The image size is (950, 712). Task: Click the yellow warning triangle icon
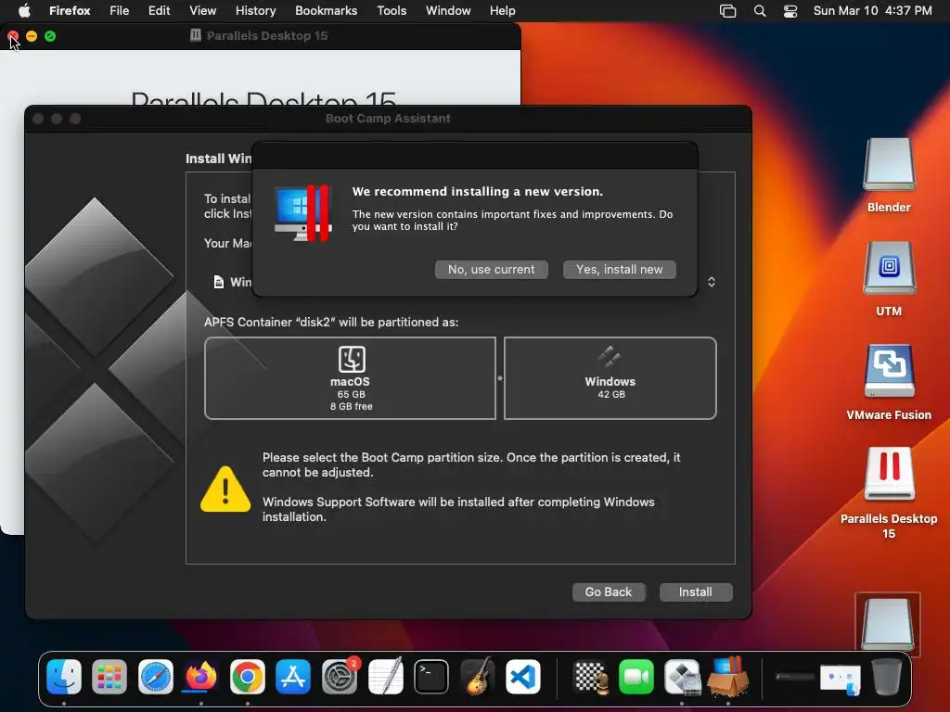(225, 489)
